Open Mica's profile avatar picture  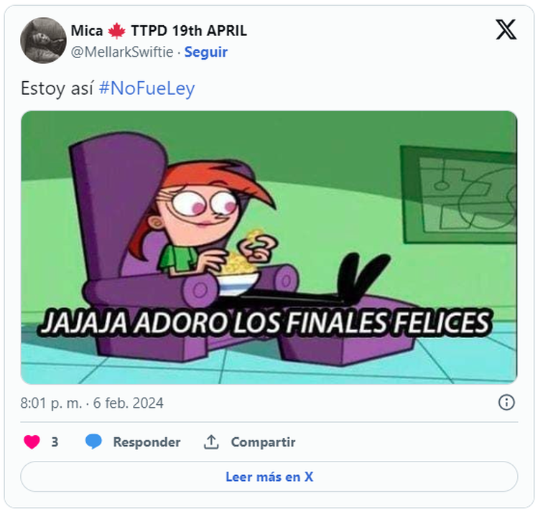(x=43, y=40)
